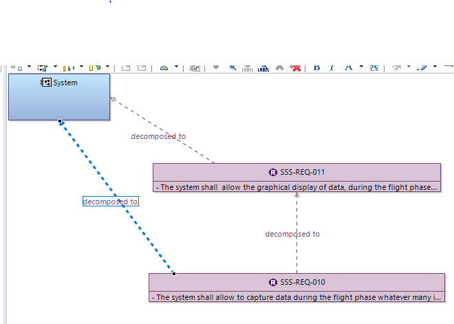Select the SSS-REQ-011 requirement title

click(302, 172)
